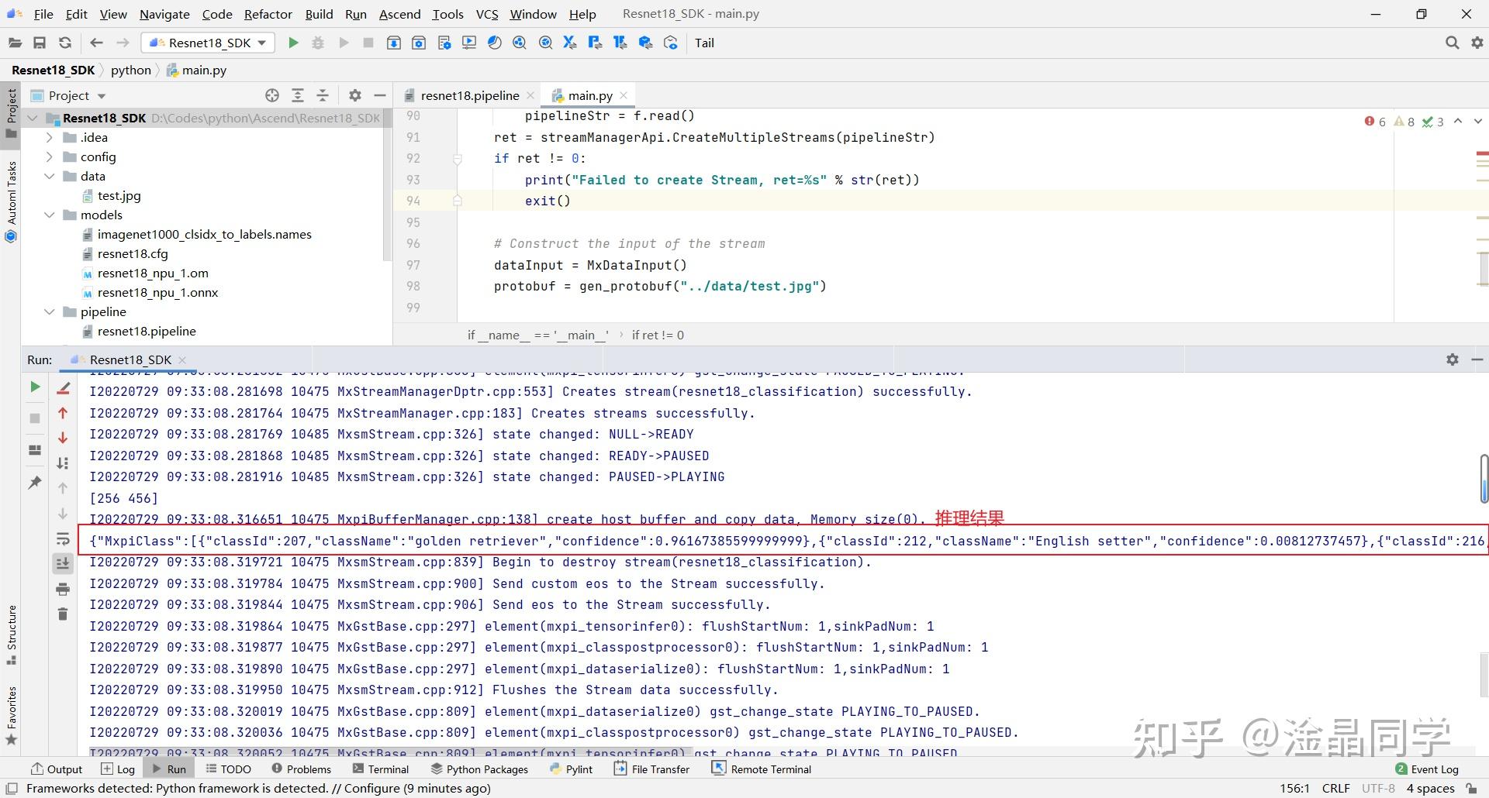This screenshot has height=798, width=1489.
Task: Clear the Run console with the trash icon
Action: pyautogui.click(x=64, y=614)
